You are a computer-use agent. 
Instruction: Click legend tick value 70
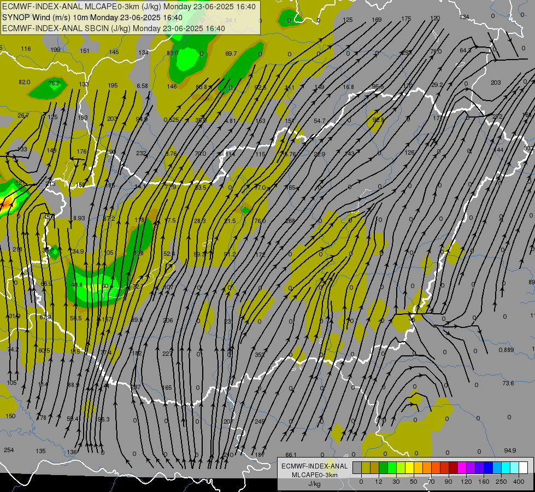(x=431, y=482)
